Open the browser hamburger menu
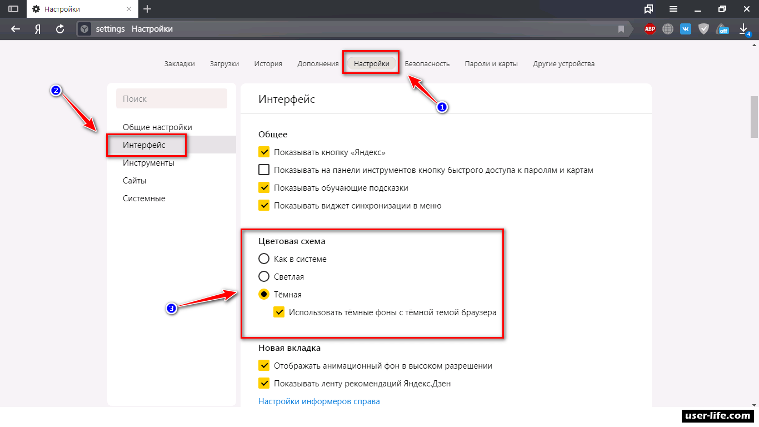The width and height of the screenshot is (759, 427). click(x=673, y=9)
